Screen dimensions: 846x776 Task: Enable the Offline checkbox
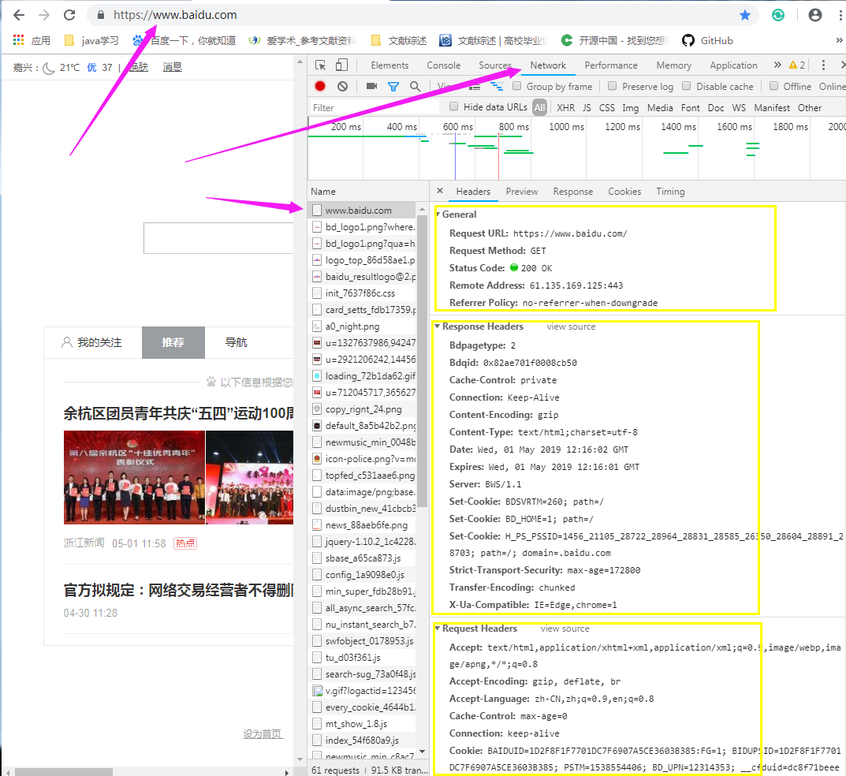click(x=773, y=86)
